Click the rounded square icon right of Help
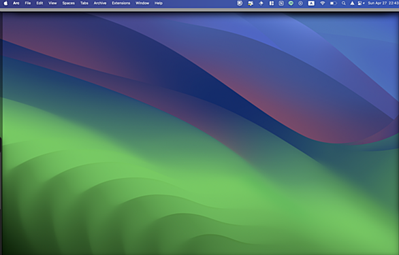Screen dimensions: 399x255 pos(240,3)
